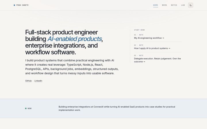
Task: Click the 'Building enterprise integrations at ConnexAI' paragraph
Action: [117, 108]
